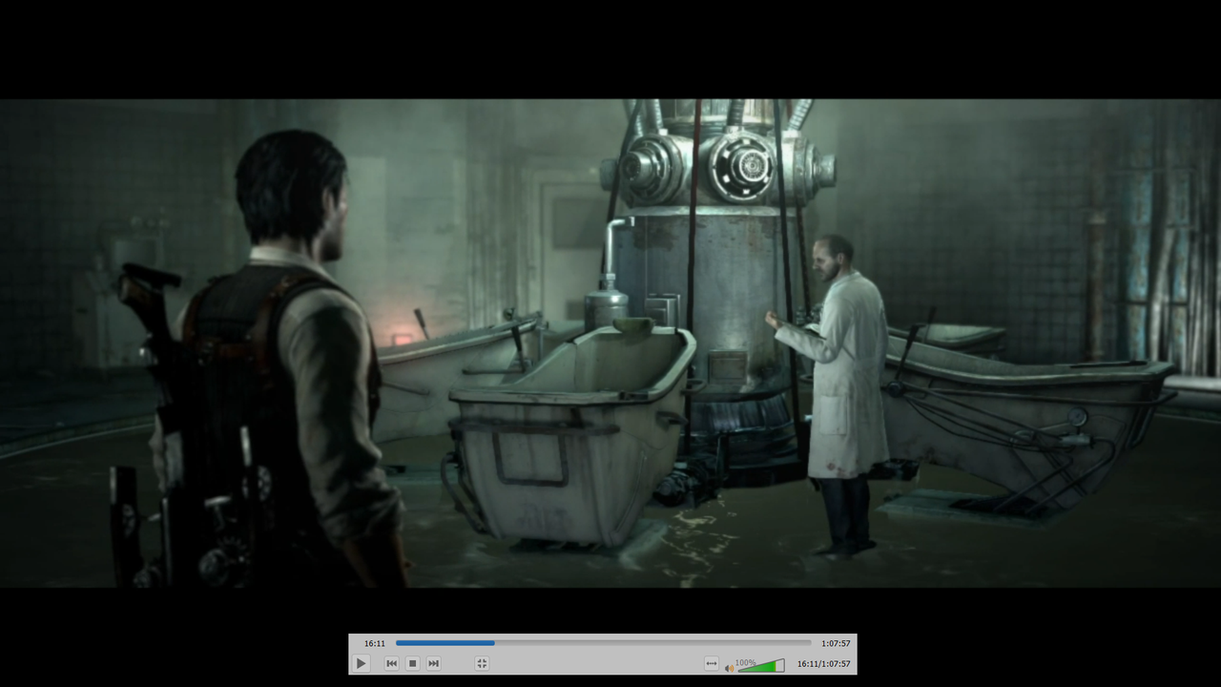This screenshot has height=687, width=1221.
Task: Exit fullscreen with the shrink icon
Action: (482, 663)
